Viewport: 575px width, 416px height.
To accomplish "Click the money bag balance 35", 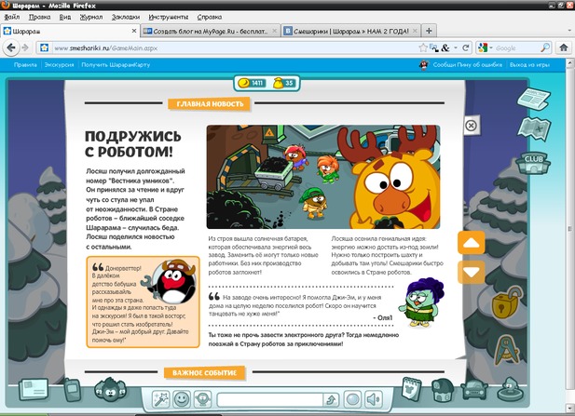I will click(x=284, y=83).
